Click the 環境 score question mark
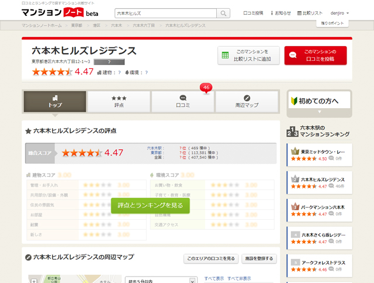Image resolution: width=374 pixels, height=283 pixels. [146, 73]
